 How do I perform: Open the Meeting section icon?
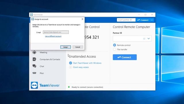pyautogui.click(x=34, y=52)
